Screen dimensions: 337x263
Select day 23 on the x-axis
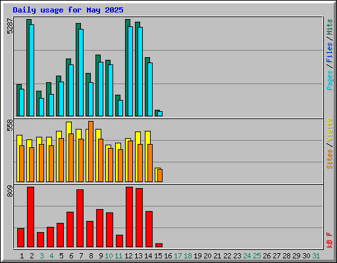pyautogui.click(x=237, y=256)
